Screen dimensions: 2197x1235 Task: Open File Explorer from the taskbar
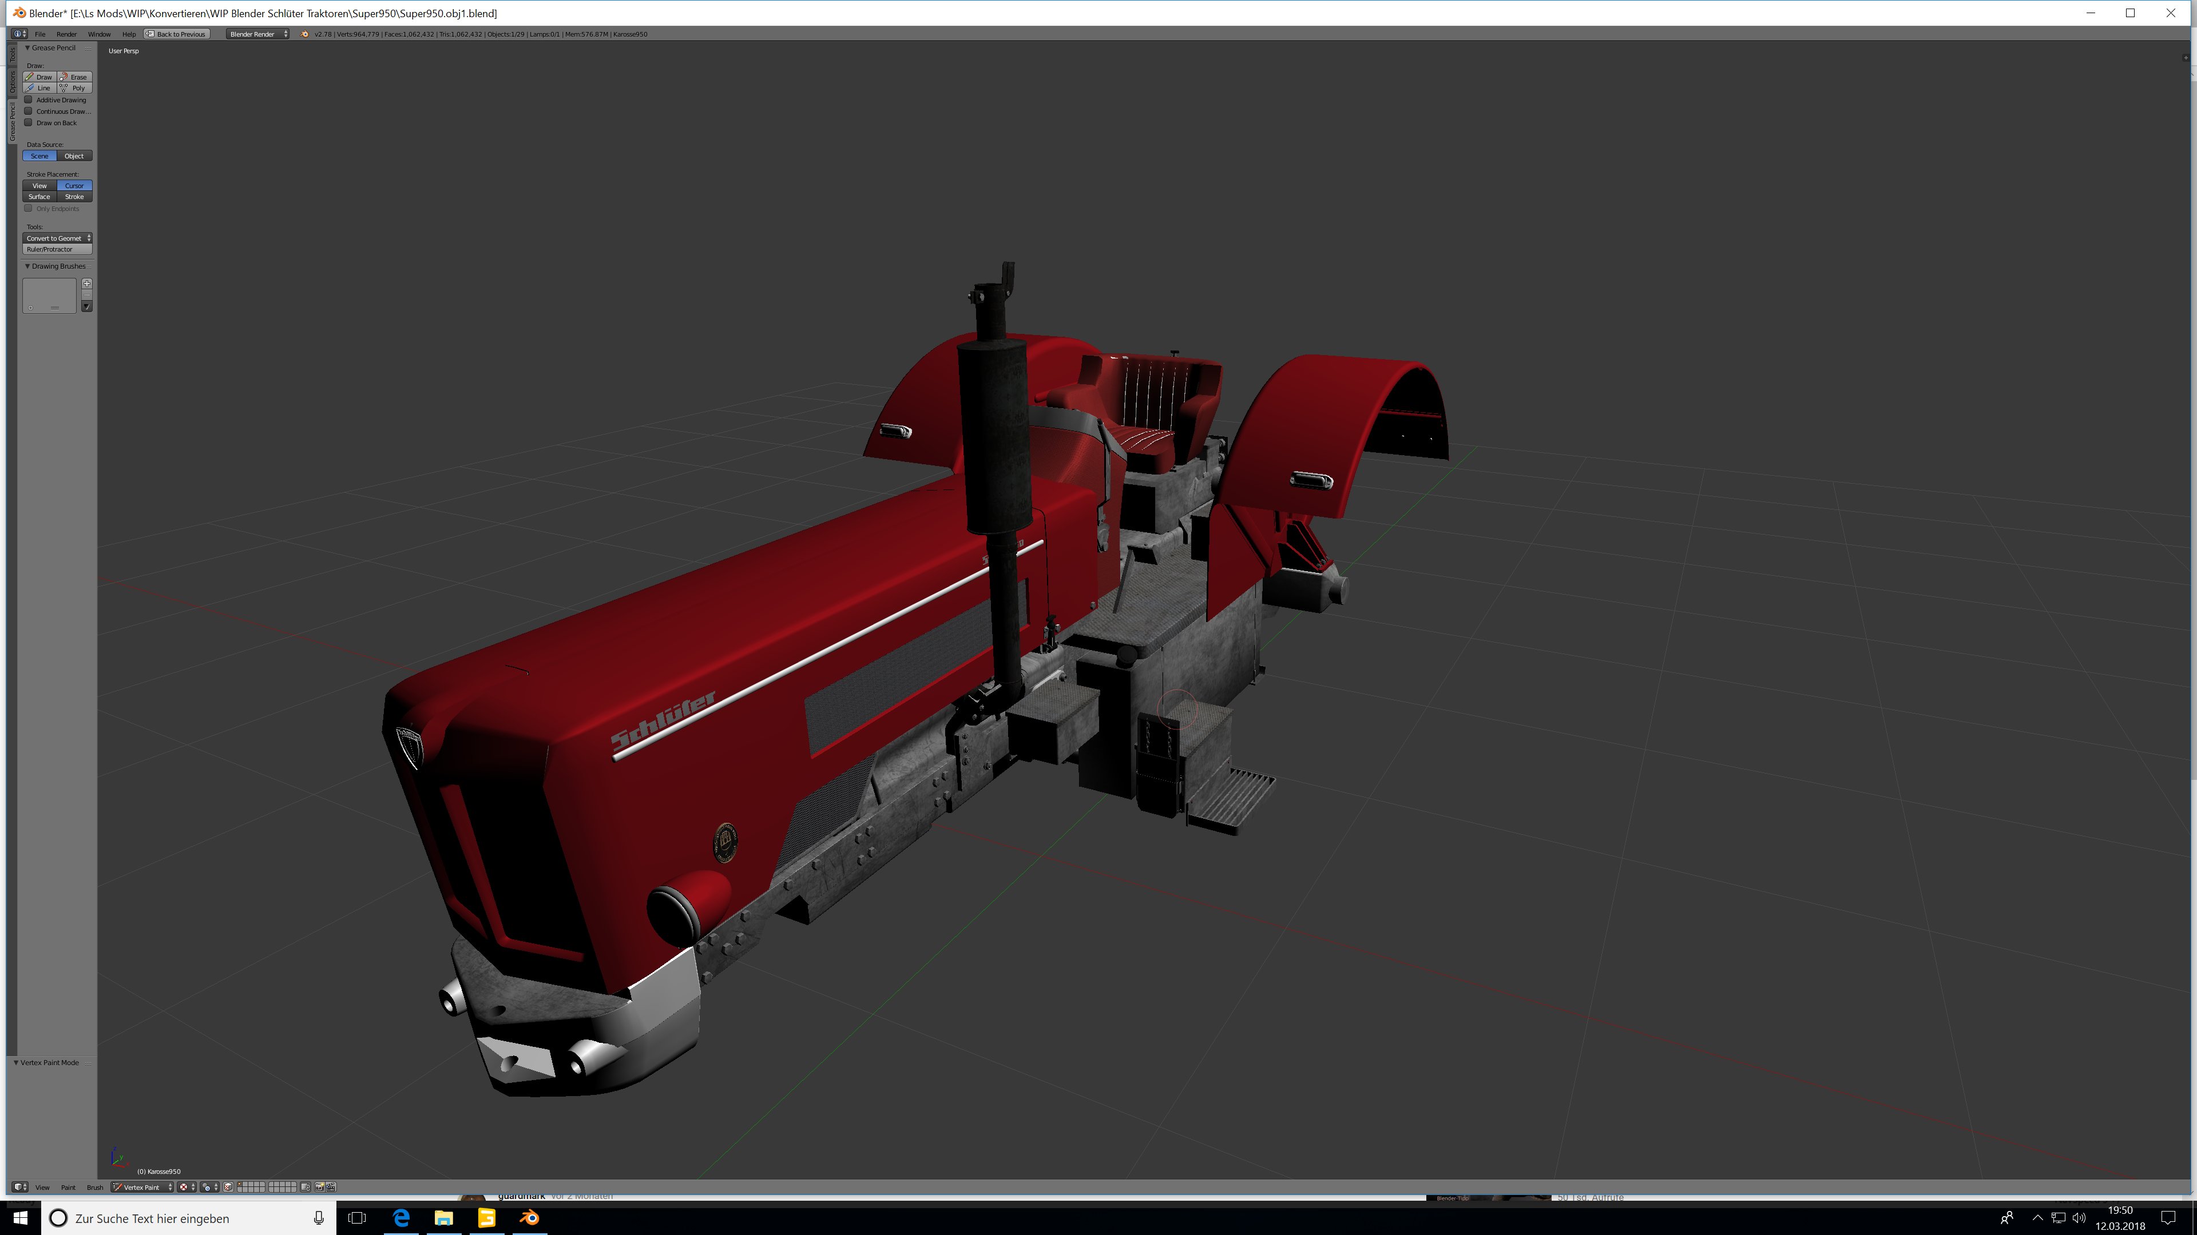point(443,1218)
